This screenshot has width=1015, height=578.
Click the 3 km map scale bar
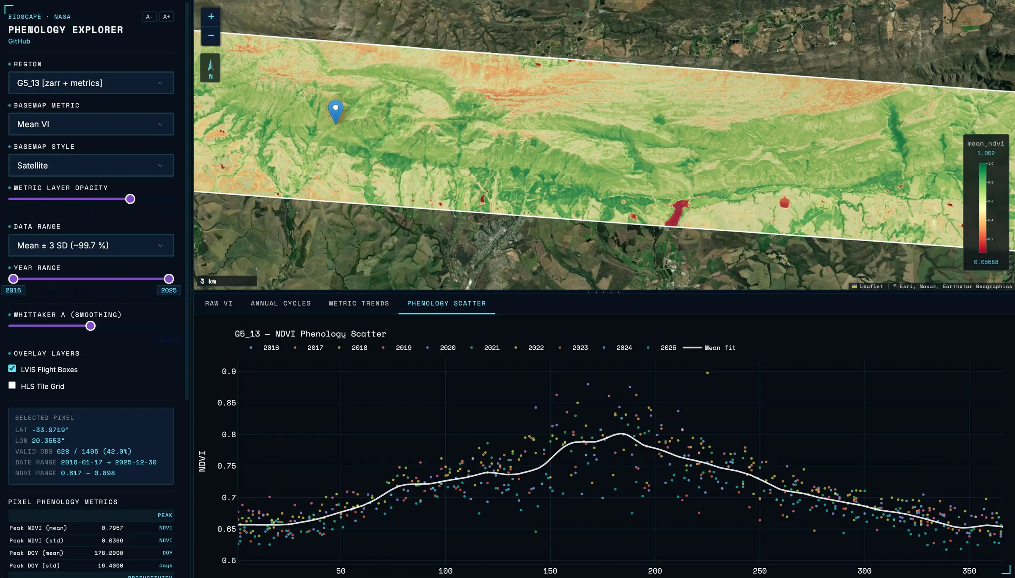228,281
